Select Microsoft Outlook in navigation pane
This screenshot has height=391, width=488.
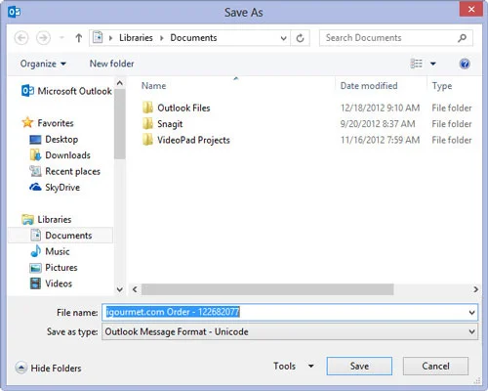click(66, 91)
